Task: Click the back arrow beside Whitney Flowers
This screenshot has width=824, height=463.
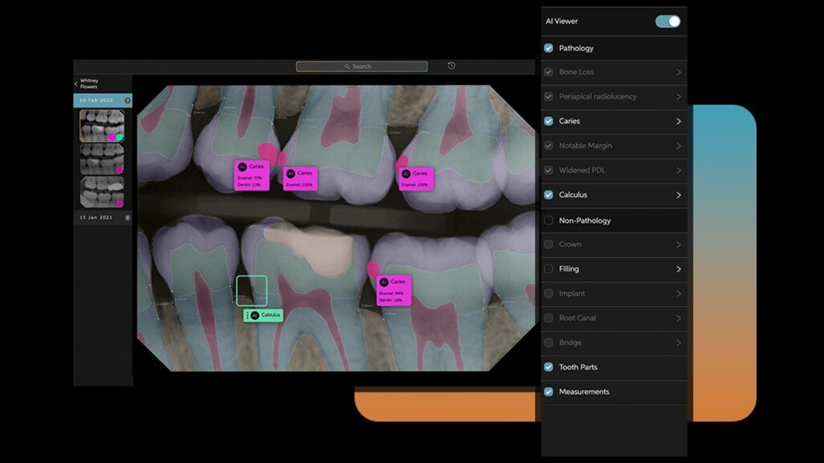Action: click(x=75, y=83)
